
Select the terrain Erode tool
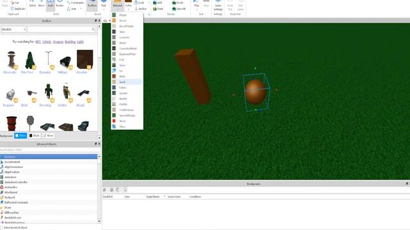(178, 3)
